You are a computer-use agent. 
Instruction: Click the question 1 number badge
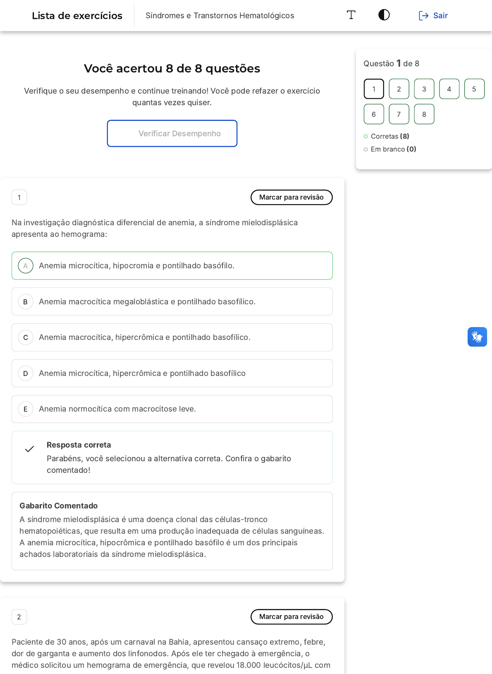(19, 197)
